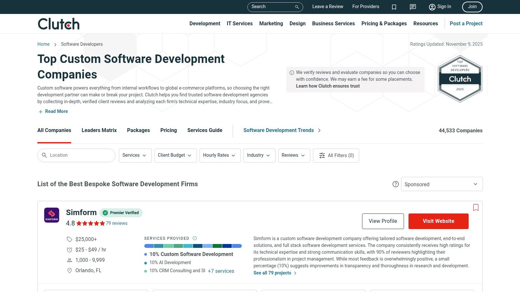Open the Marketing menu
Screen dimensions: 520x292
tap(271, 23)
